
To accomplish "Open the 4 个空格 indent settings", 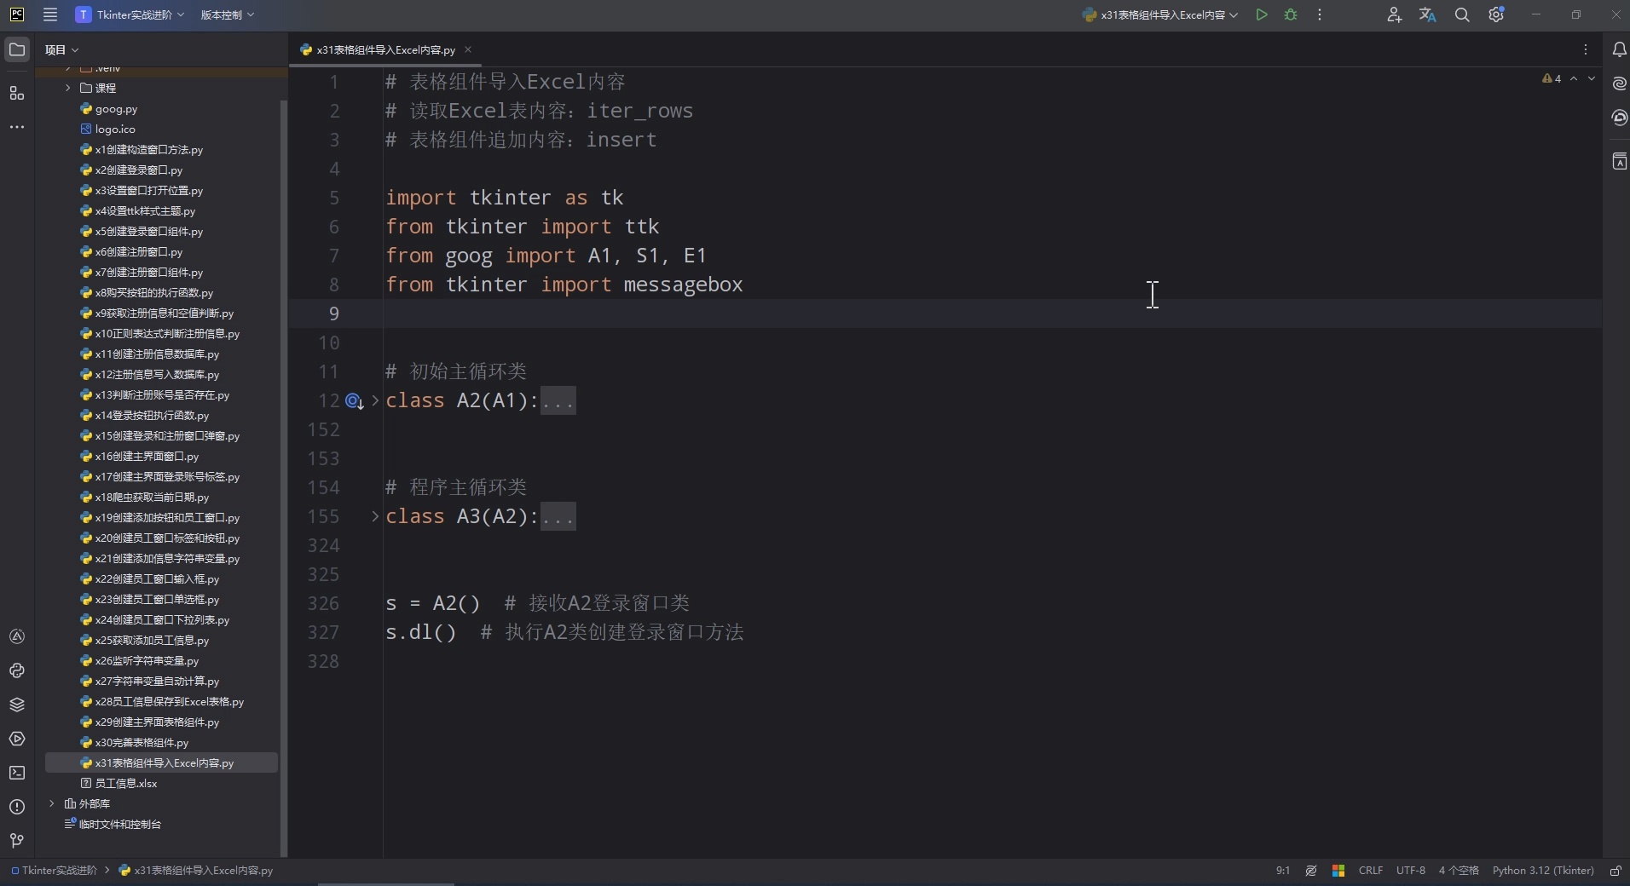I will click(1459, 871).
